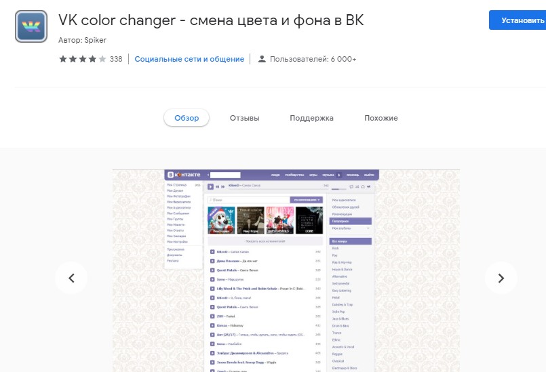Click the Установить install button

point(518,20)
